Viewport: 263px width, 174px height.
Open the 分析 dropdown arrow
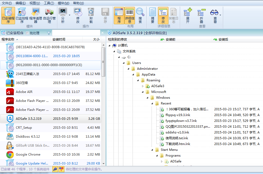pos(70,15)
